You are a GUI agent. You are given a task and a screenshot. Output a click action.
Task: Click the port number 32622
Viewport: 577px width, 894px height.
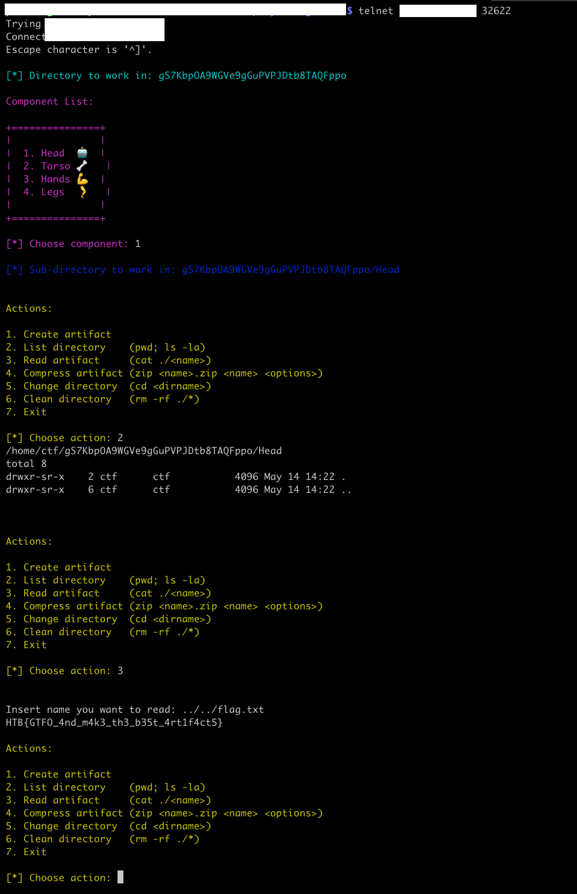pos(496,11)
